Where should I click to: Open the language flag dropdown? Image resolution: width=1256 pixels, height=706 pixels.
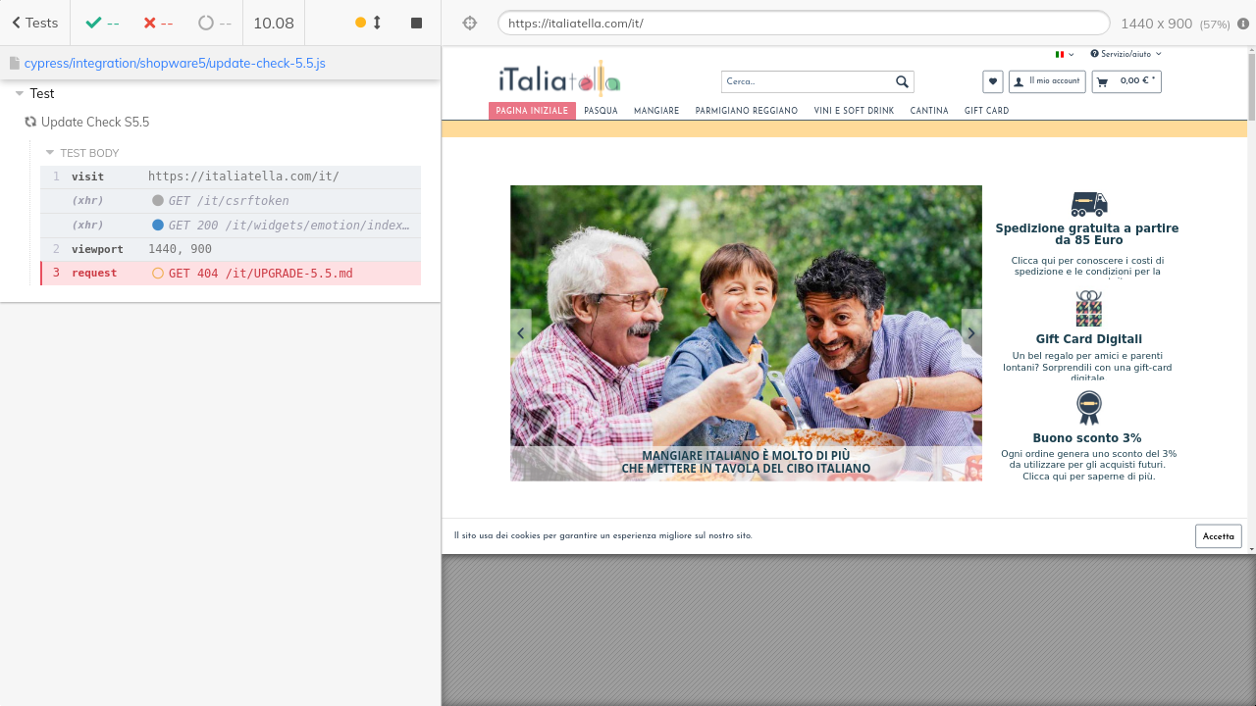(x=1064, y=54)
